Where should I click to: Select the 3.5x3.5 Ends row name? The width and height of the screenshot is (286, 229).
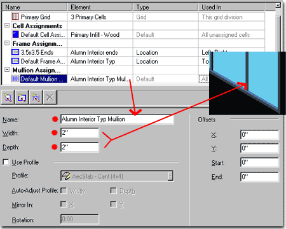(x=37, y=52)
